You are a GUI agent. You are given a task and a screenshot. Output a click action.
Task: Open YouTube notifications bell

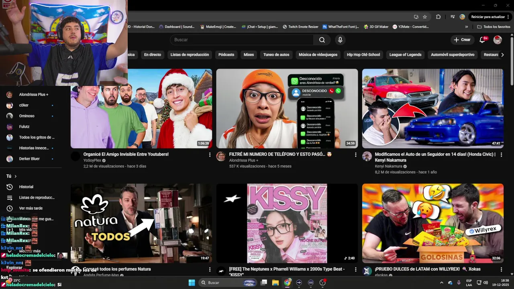pos(483,40)
